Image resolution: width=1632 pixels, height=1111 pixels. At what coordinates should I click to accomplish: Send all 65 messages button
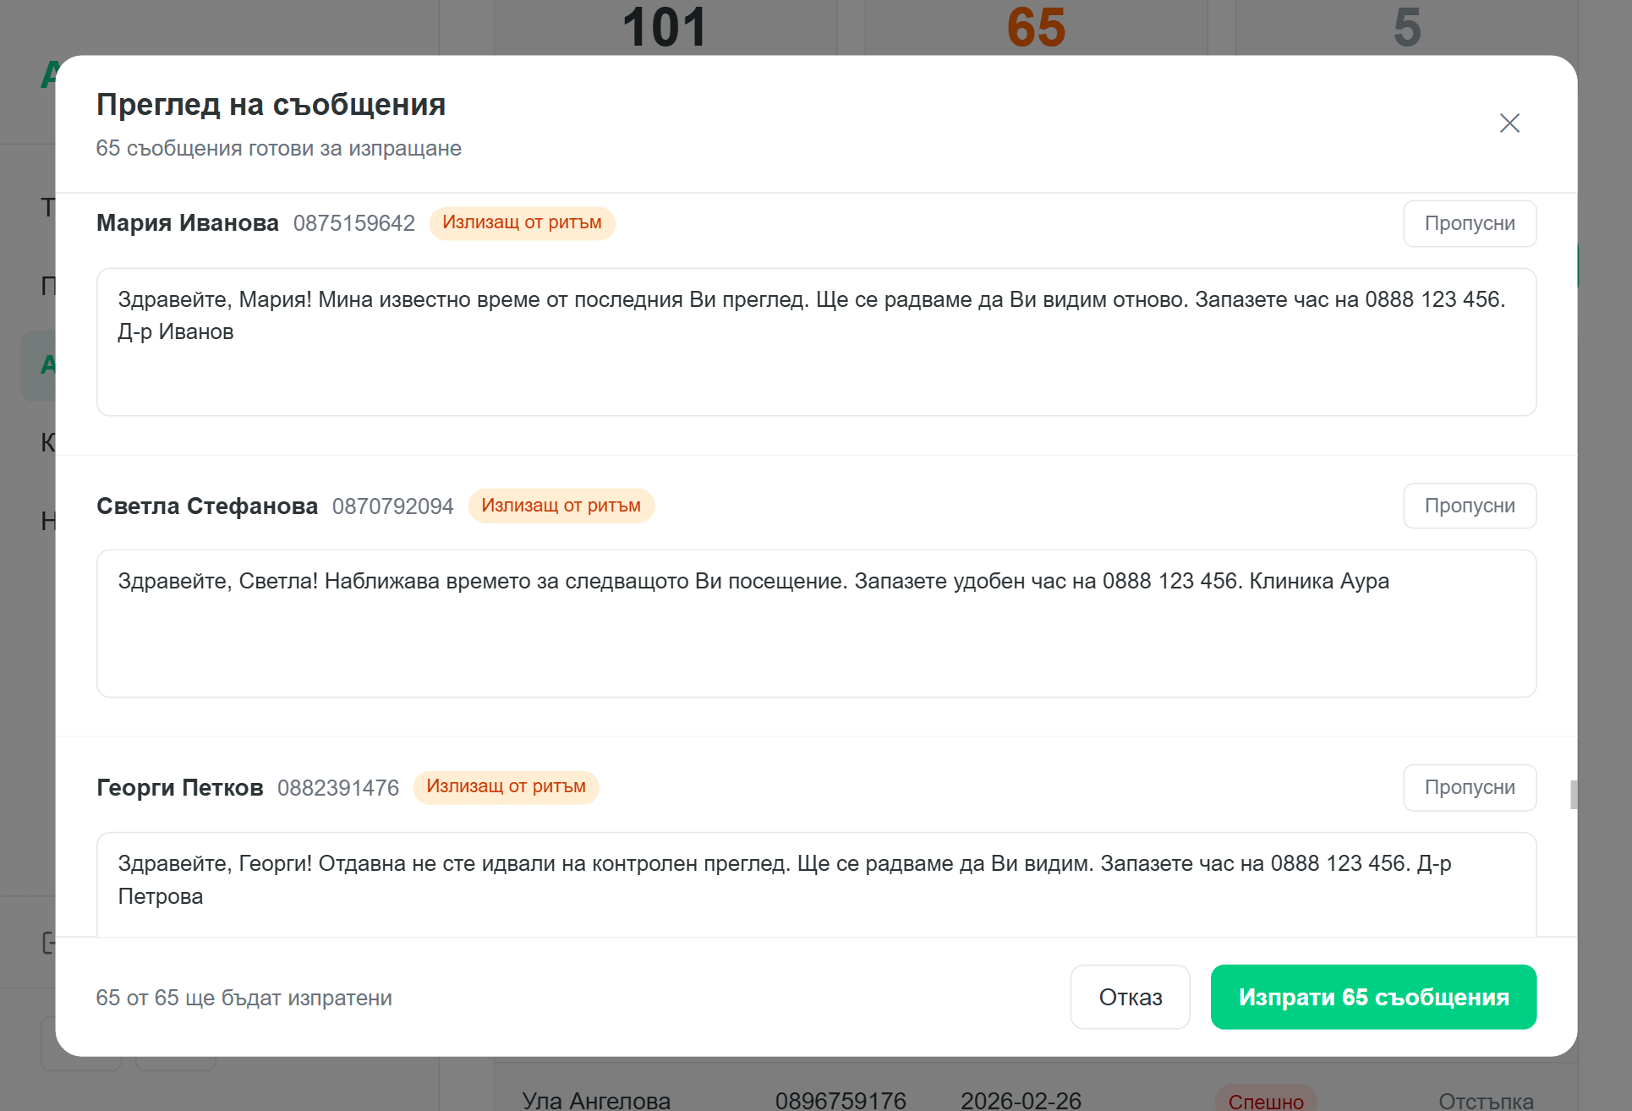tap(1373, 997)
